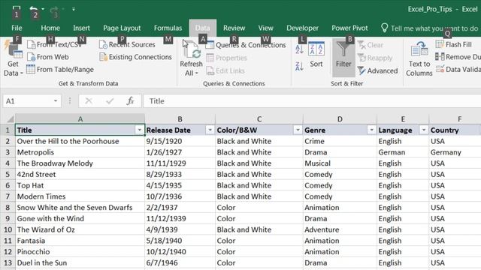This screenshot has width=481, height=270.
Task: Click the Refresh All icon
Action: point(192,50)
